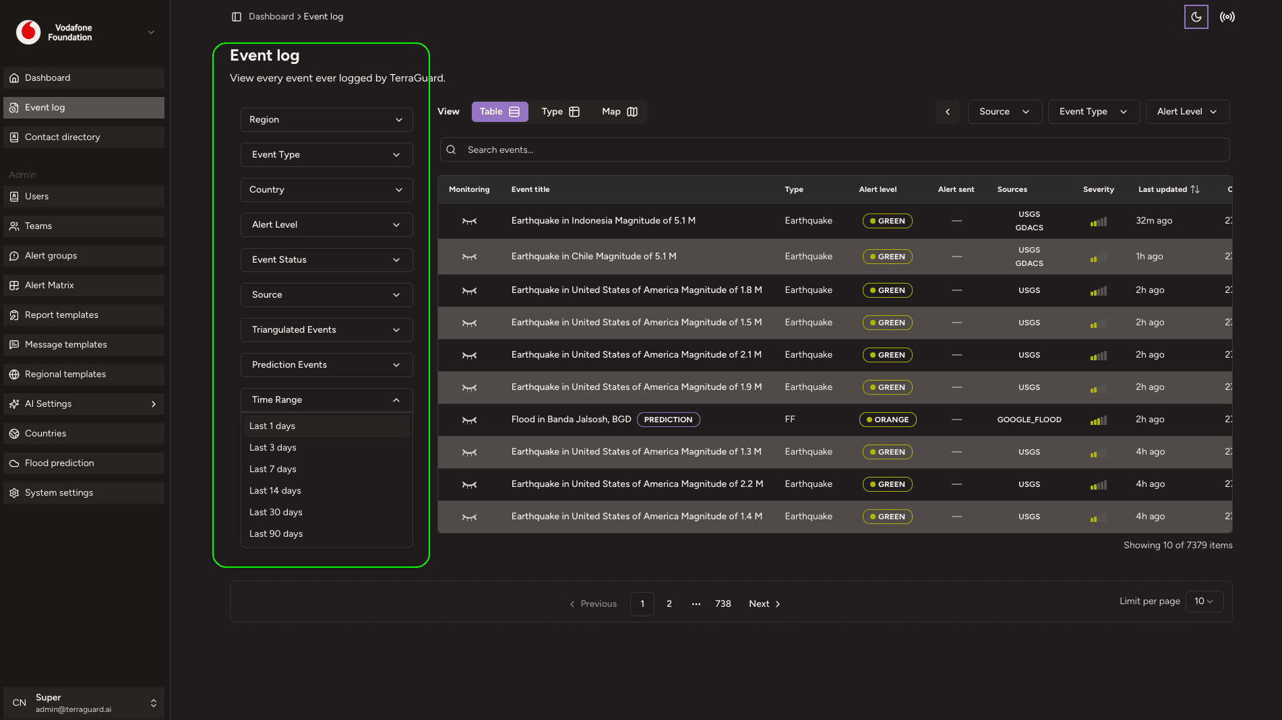Image resolution: width=1282 pixels, height=720 pixels.
Task: Expand the Alert Level filter in left panel
Action: (x=326, y=225)
